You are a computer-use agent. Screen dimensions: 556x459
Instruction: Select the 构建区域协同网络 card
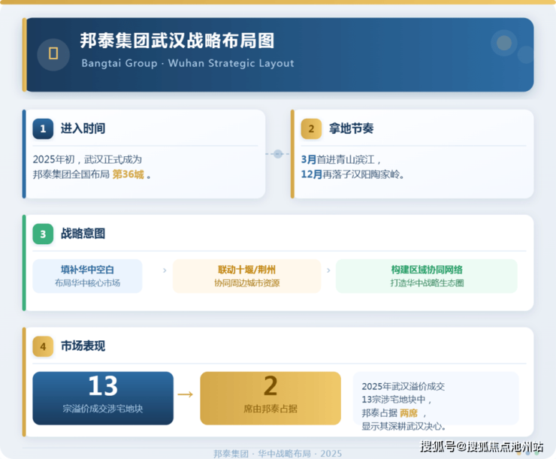427,276
